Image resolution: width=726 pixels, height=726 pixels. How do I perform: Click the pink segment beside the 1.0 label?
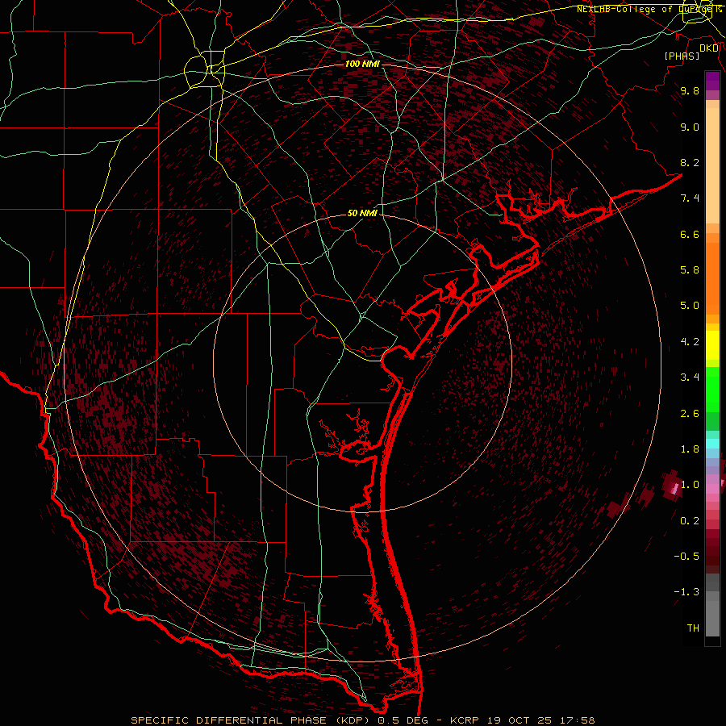click(712, 489)
